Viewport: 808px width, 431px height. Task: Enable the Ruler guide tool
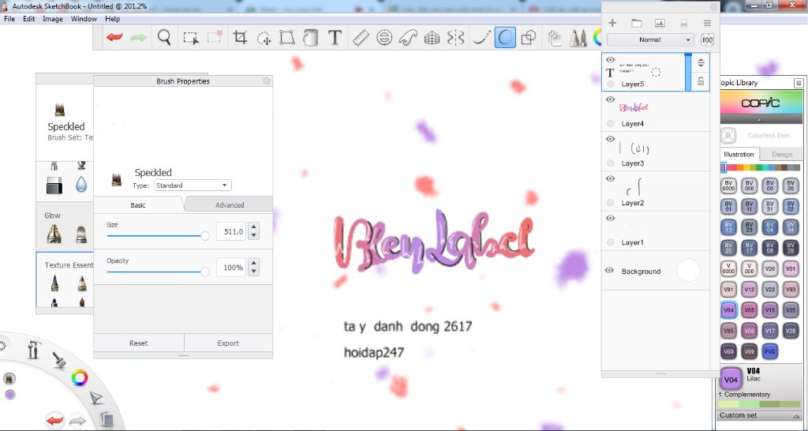click(x=361, y=38)
